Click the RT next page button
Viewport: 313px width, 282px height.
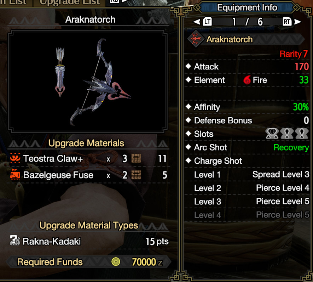point(287,22)
